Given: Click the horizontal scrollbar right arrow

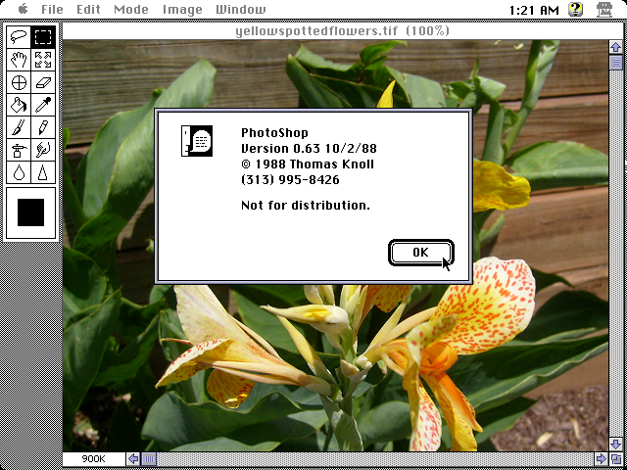Looking at the screenshot, I should pyautogui.click(x=601, y=459).
